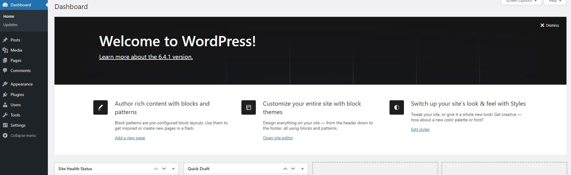Click the Add a new page link
The height and width of the screenshot is (175, 571).
point(130,138)
